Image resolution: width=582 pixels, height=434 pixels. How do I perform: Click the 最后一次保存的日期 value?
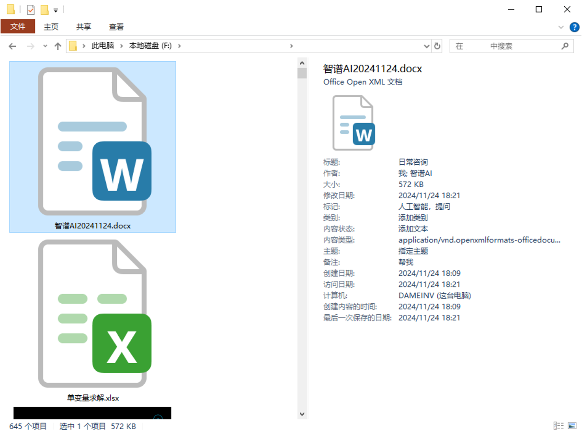(x=429, y=318)
